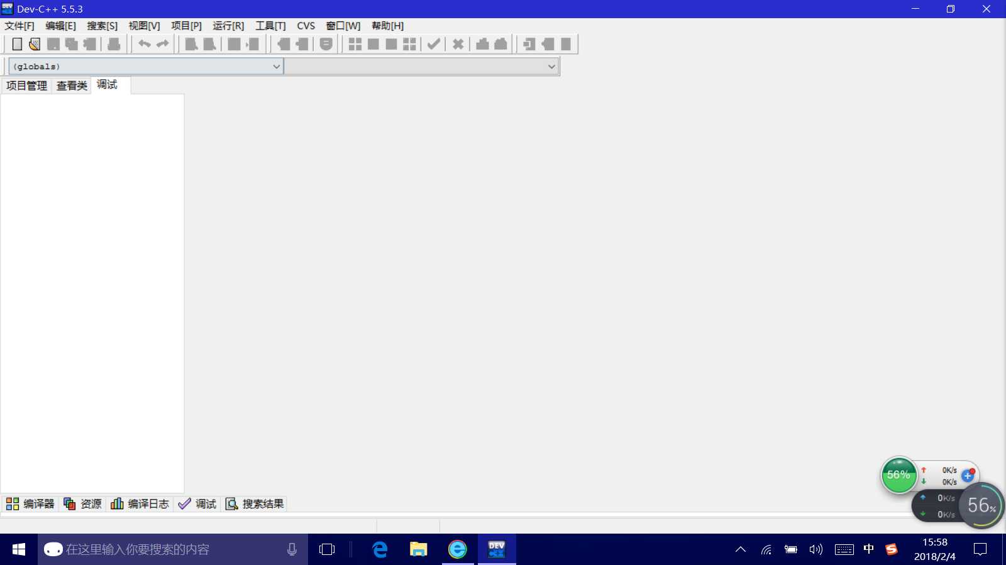This screenshot has width=1006, height=565.
Task: Open the 文件[F] menu
Action: coord(19,26)
